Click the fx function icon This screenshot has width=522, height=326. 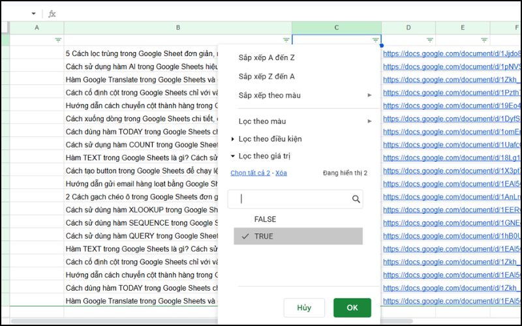click(x=52, y=14)
